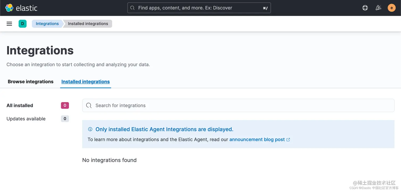The image size is (401, 191).
Task: Click the green D space avatar
Action: click(23, 24)
